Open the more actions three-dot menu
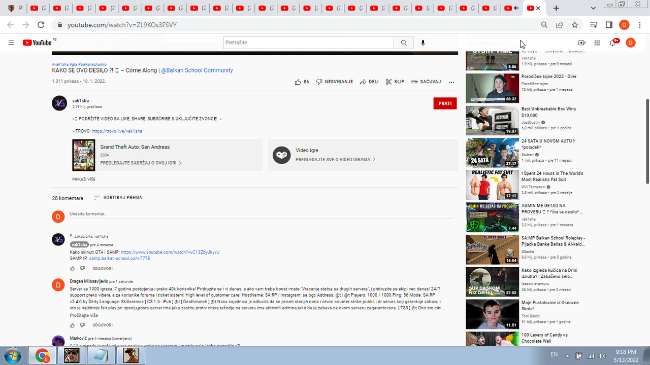The image size is (650, 365). (x=451, y=82)
